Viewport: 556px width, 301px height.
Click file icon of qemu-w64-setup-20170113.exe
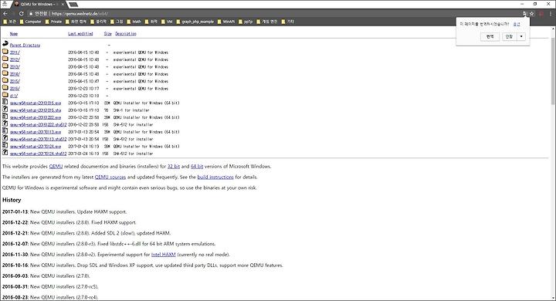click(x=5, y=131)
